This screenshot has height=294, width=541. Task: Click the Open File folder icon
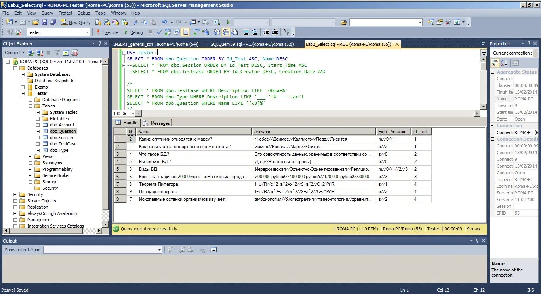coord(36,23)
